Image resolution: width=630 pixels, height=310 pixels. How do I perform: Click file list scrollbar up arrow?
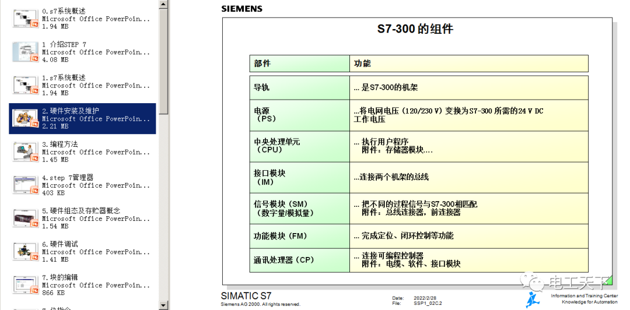click(163, 3)
